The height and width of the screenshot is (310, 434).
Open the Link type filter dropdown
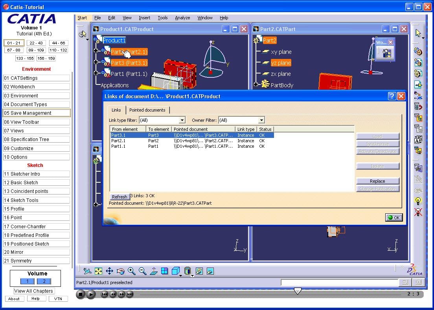182,120
